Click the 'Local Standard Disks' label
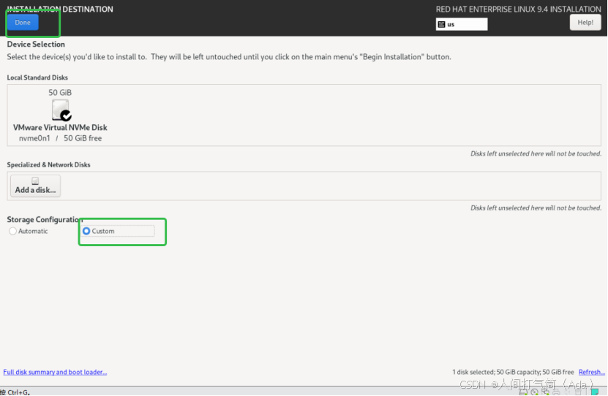Screen dimensions: 608x396 [37, 77]
